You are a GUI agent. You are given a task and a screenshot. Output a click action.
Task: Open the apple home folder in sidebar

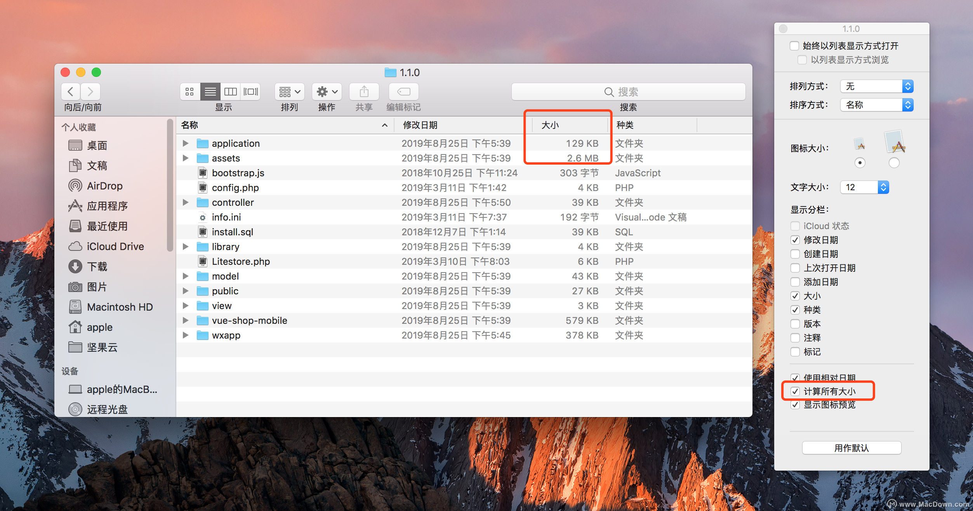pyautogui.click(x=90, y=327)
